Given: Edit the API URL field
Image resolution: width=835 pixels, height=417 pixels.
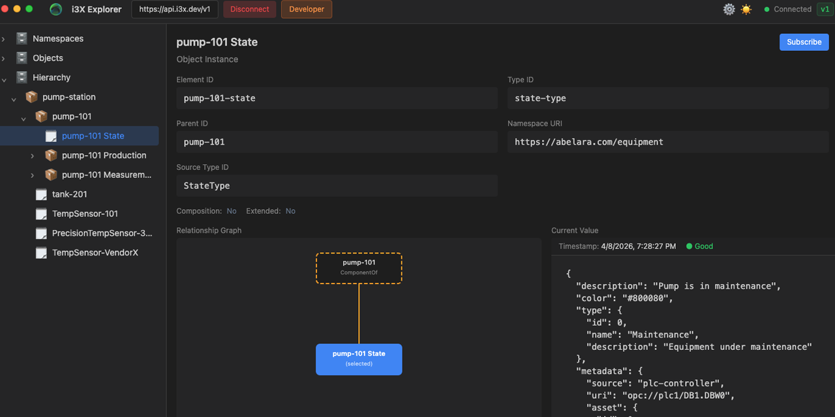Looking at the screenshot, I should [x=175, y=9].
